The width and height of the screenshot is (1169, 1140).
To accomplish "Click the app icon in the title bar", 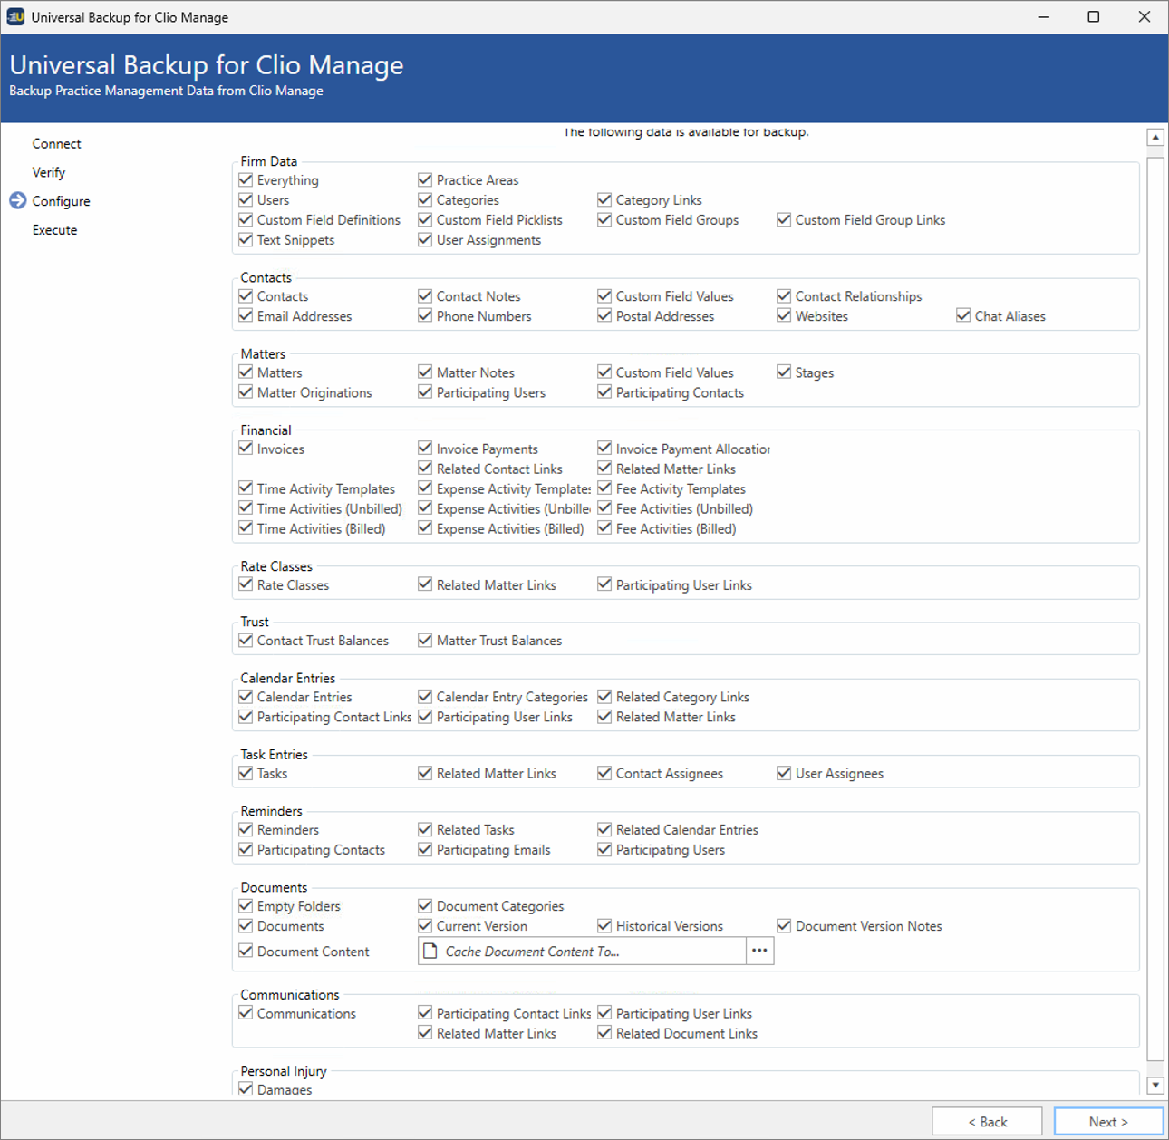I will pyautogui.click(x=15, y=17).
